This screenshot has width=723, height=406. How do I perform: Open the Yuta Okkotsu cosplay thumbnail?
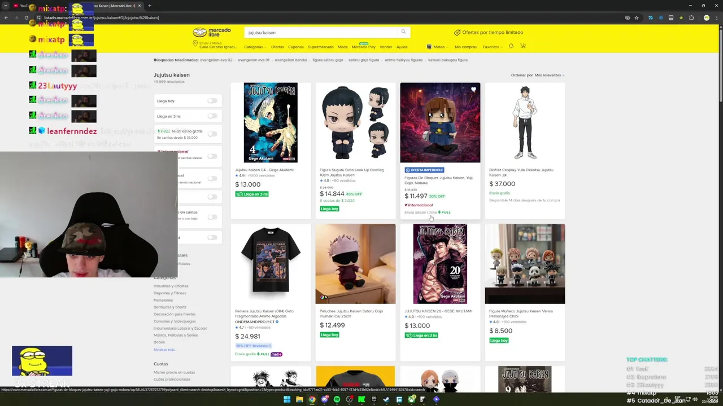[525, 122]
